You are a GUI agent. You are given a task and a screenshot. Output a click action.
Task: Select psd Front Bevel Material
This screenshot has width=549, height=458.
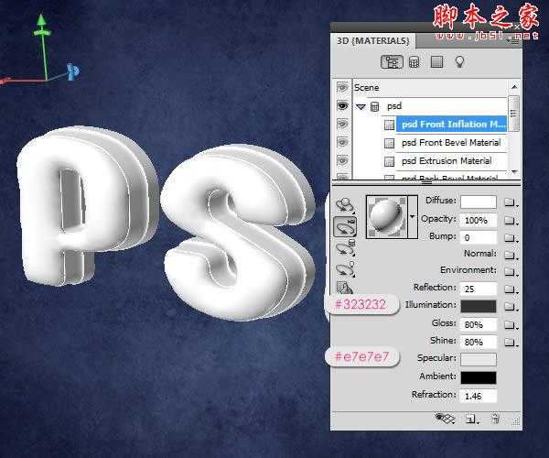(451, 143)
